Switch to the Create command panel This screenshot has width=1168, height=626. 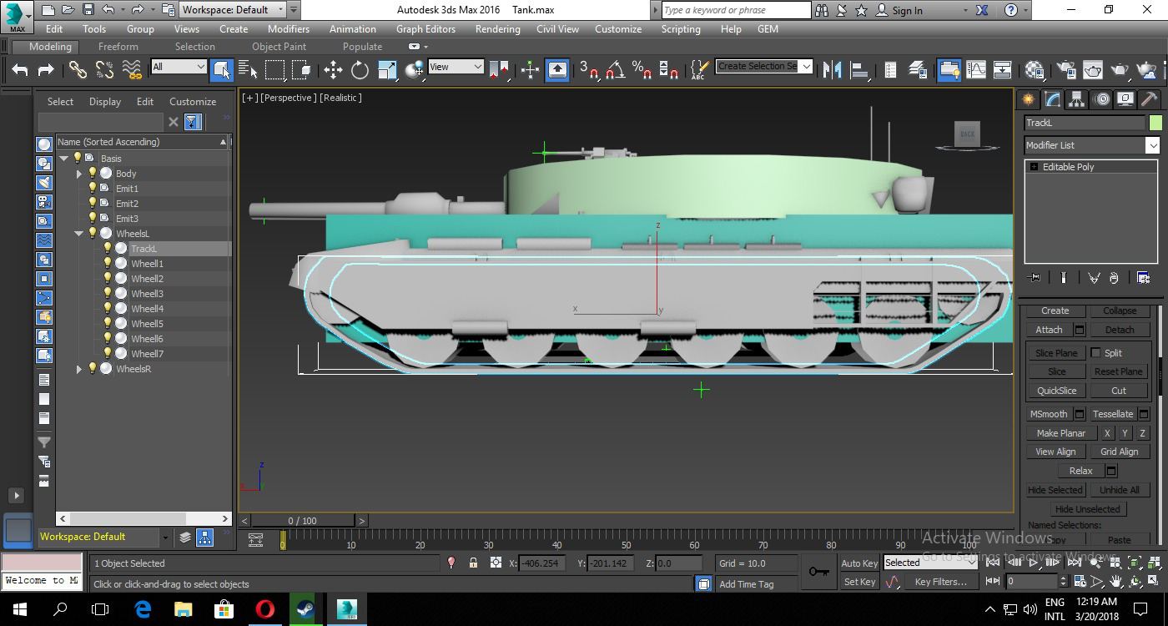tap(1029, 99)
